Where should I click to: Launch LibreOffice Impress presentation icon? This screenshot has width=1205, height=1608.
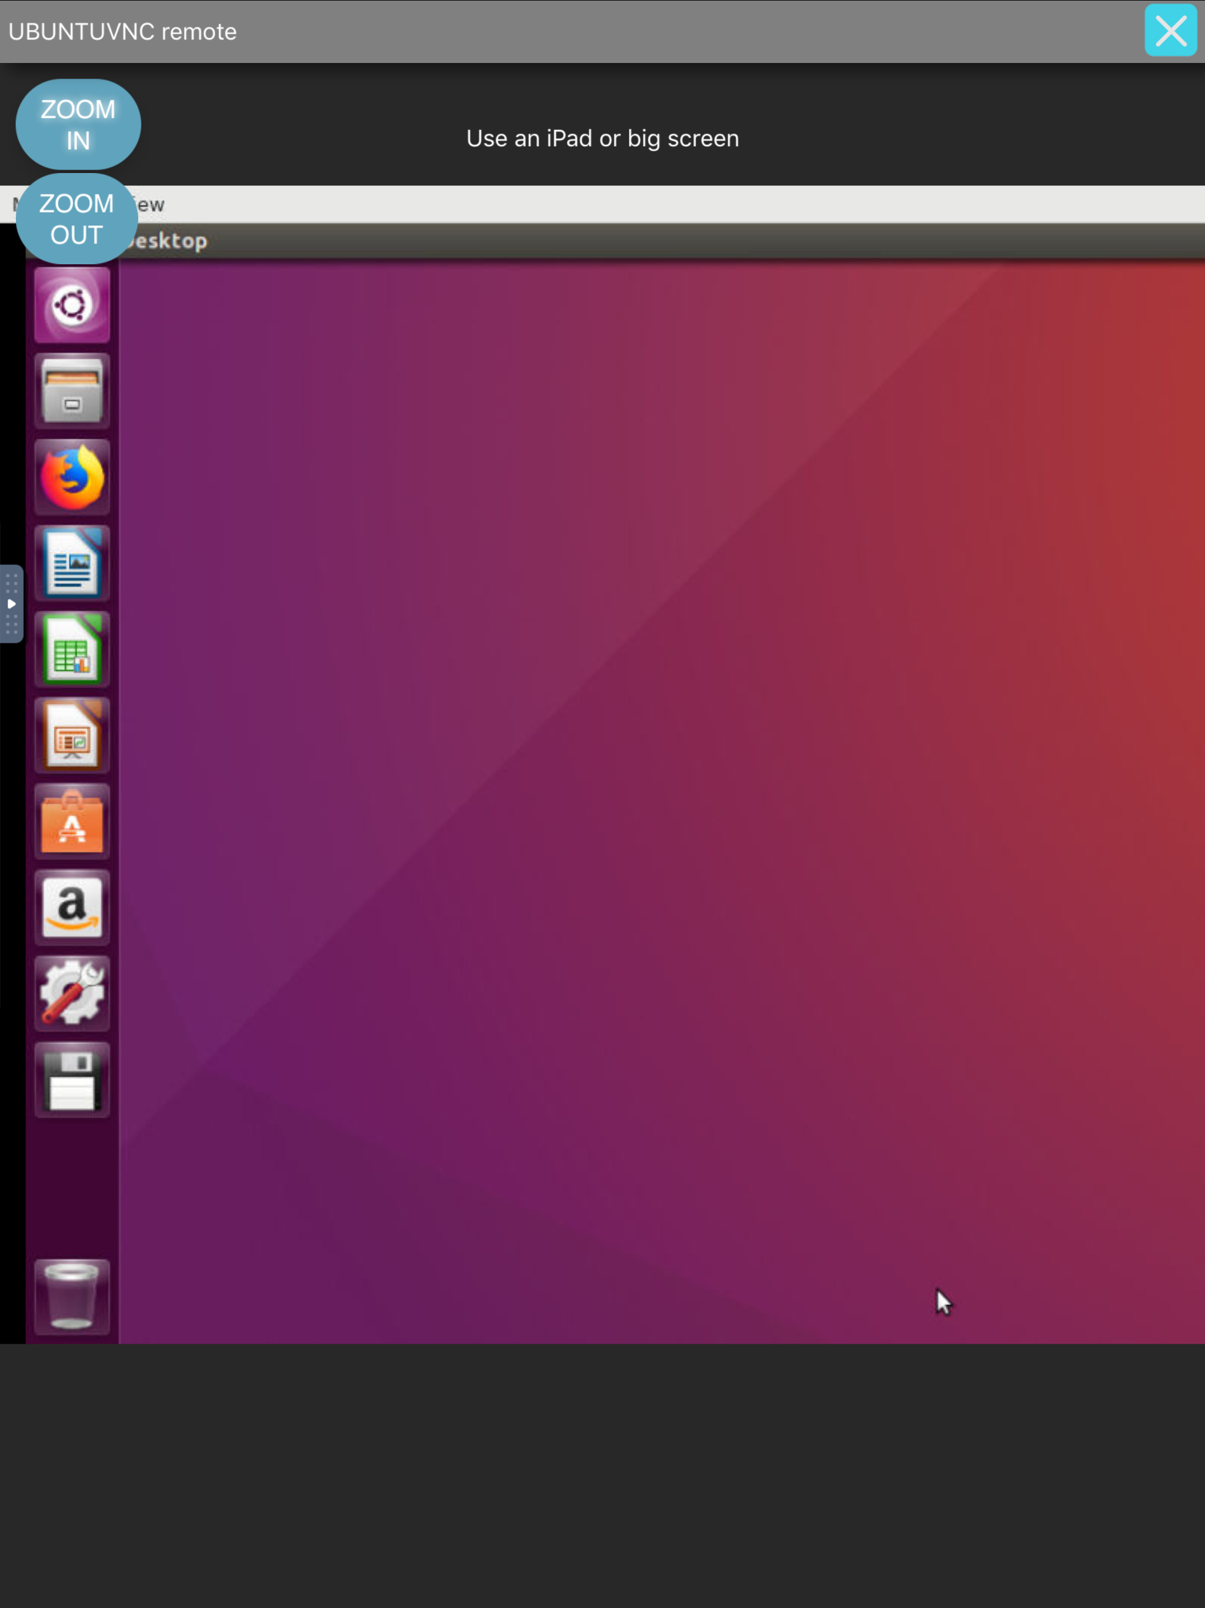[72, 736]
